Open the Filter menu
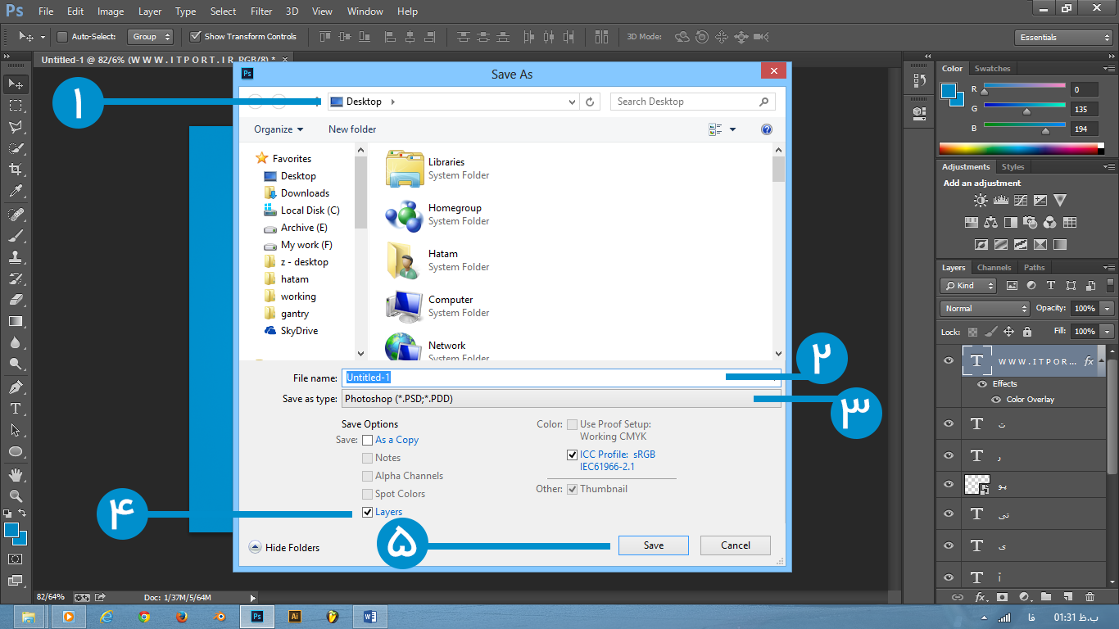1119x629 pixels. [261, 11]
